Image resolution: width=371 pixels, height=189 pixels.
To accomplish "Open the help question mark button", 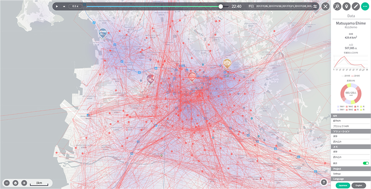I will click(x=324, y=182).
